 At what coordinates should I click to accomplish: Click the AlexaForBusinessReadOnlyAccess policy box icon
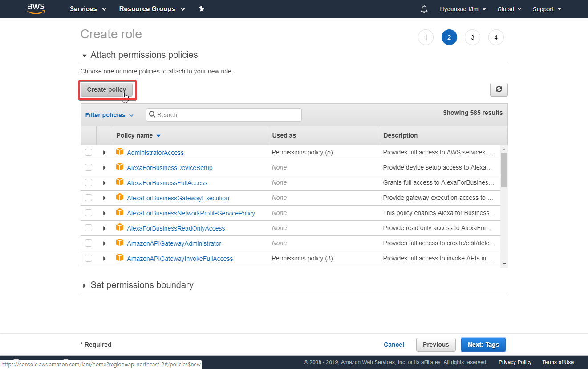click(120, 227)
